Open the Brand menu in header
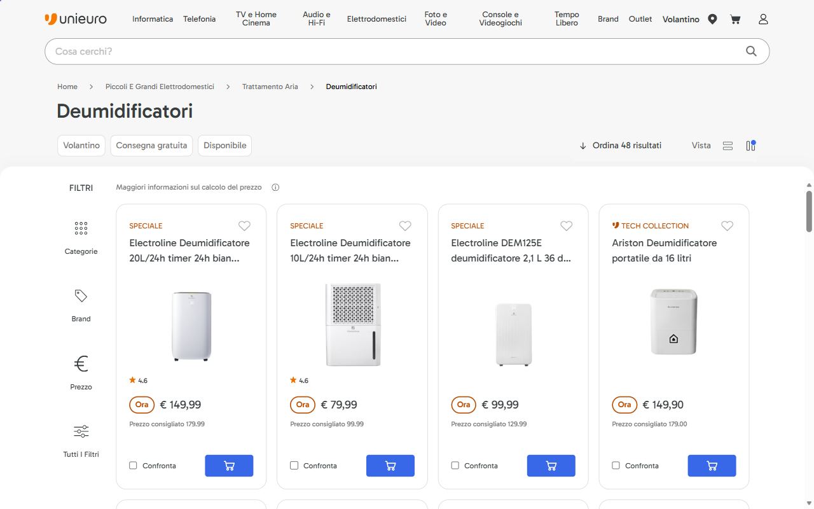The image size is (814, 509). click(608, 19)
